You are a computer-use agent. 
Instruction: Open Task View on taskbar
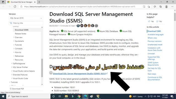point(60,96)
